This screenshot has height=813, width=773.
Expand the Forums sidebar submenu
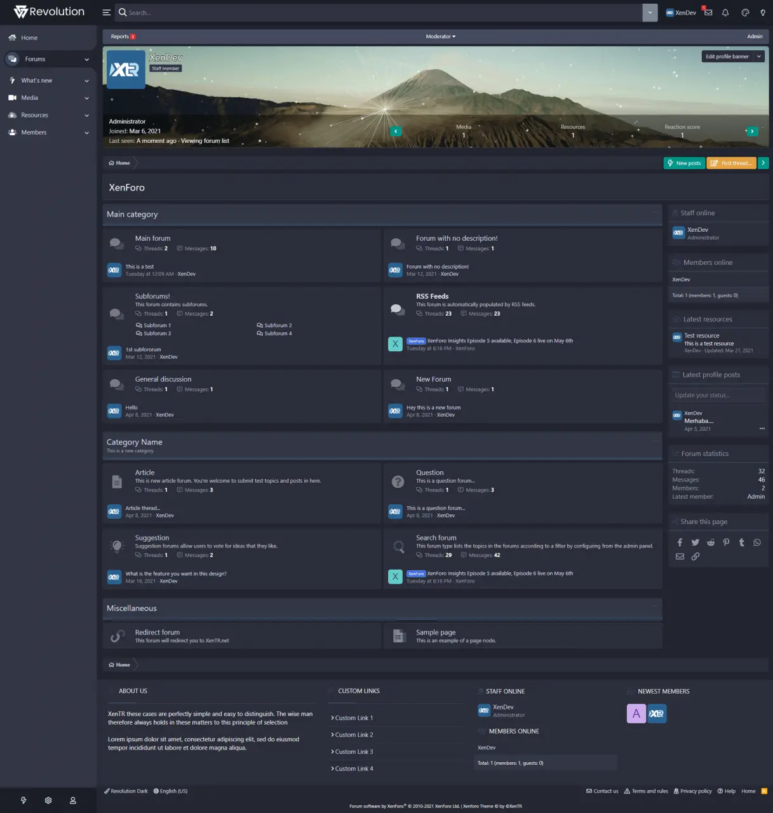point(86,60)
